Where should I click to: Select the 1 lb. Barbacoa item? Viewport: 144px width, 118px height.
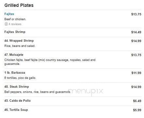[x=15, y=73]
